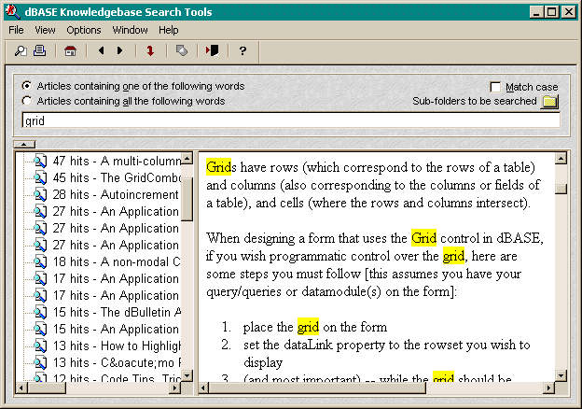Go to previous article with left arrow
Screen dimensions: 582x409
101,50
